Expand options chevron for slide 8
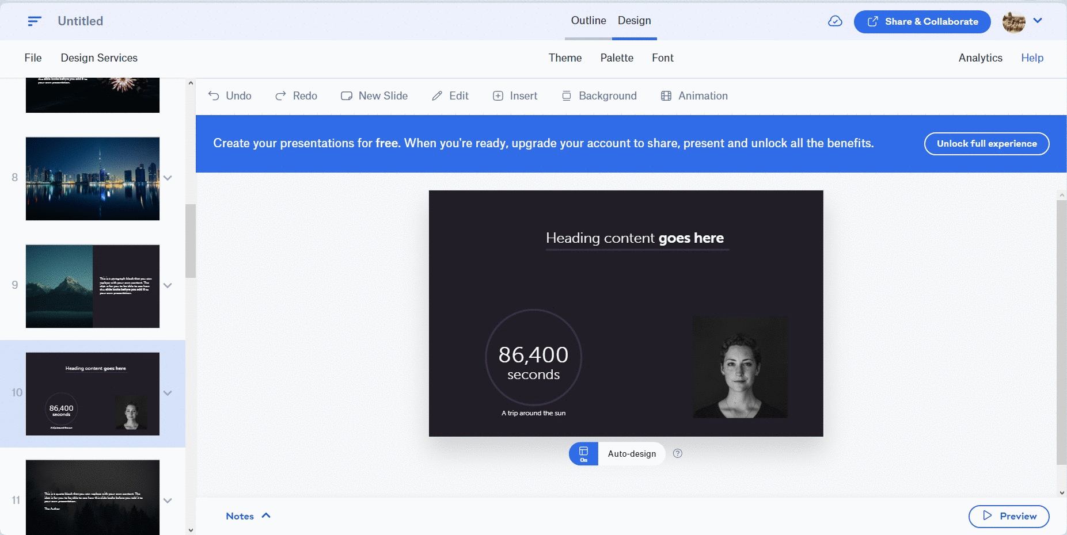Screen dimensions: 1067x535 pos(168,178)
